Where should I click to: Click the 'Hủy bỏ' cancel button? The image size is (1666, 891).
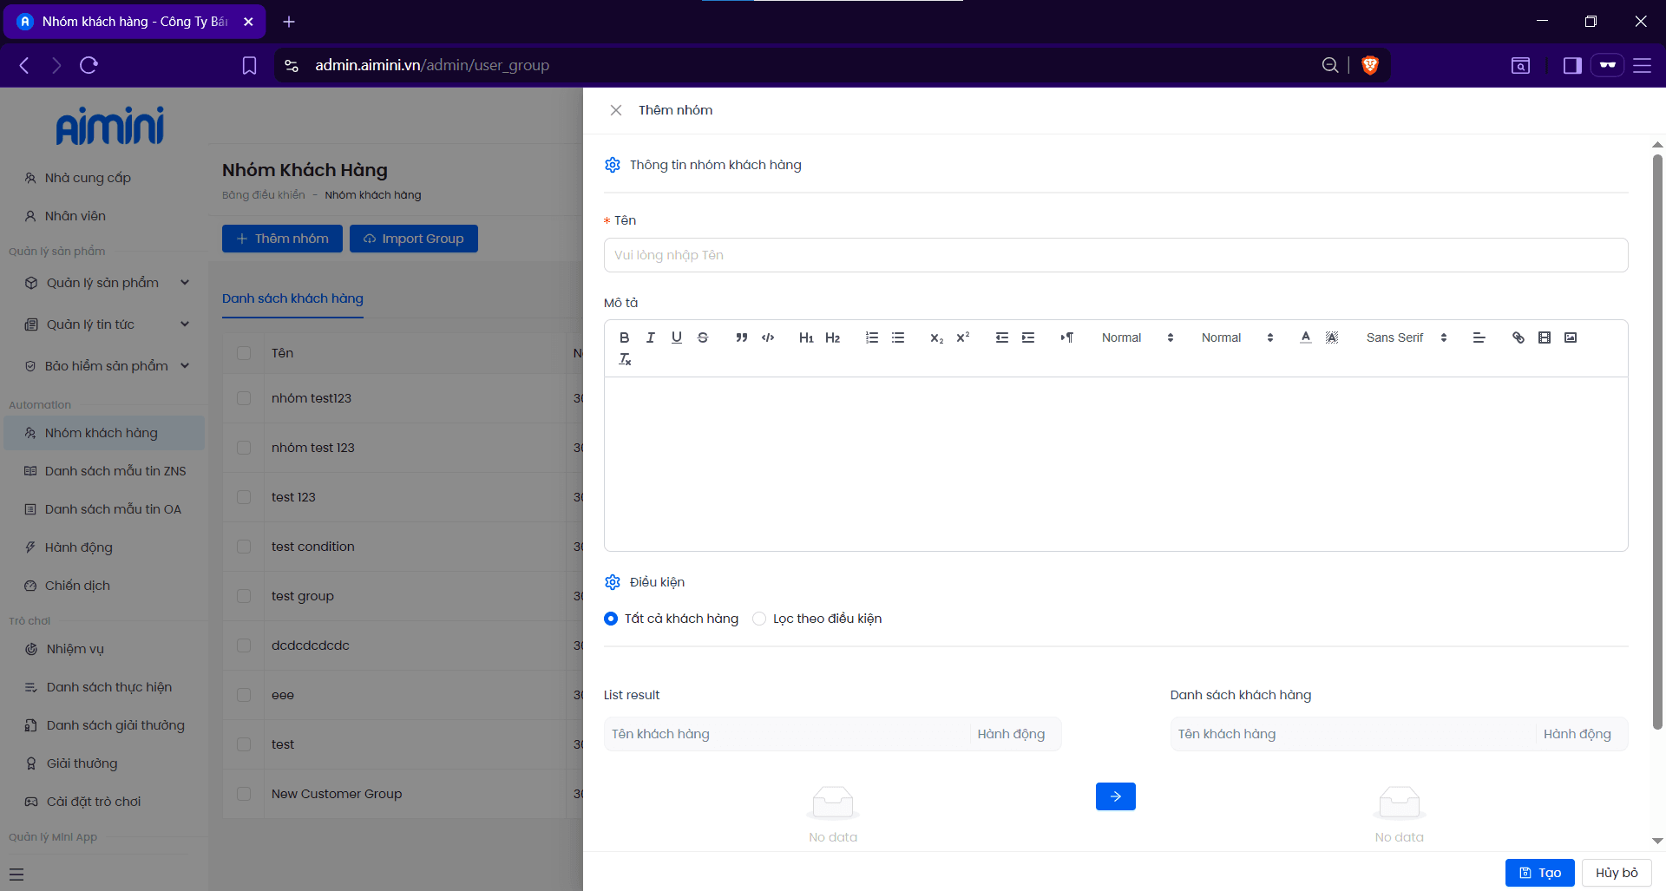click(1616, 873)
